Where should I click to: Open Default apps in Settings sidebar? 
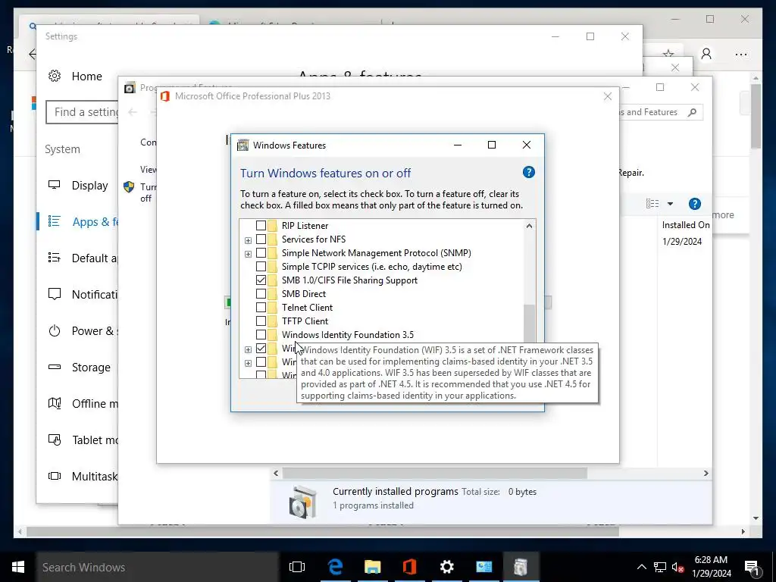click(x=83, y=258)
